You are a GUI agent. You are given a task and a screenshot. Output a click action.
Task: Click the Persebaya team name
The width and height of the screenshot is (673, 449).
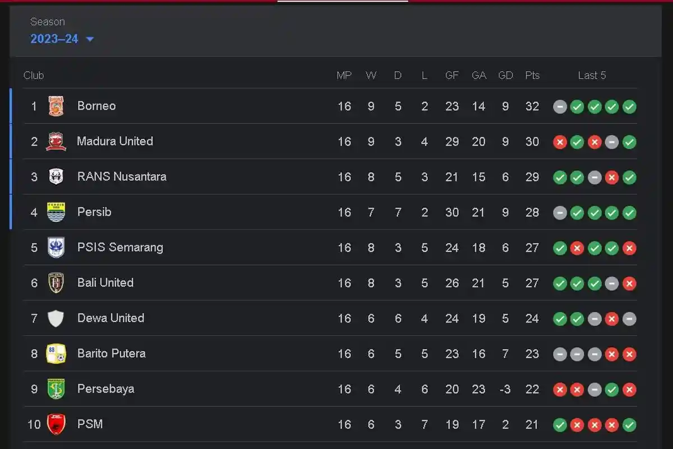click(106, 389)
